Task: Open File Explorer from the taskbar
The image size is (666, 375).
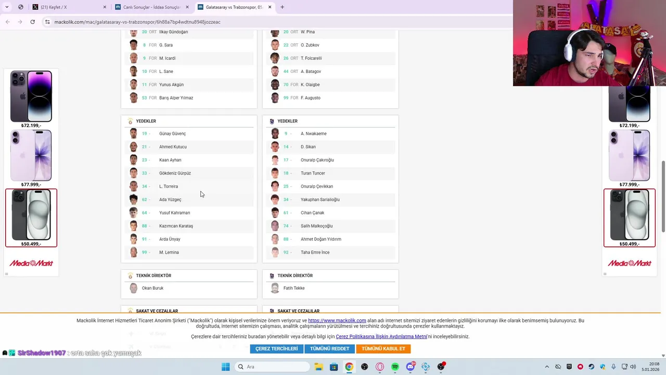Action: [318, 367]
